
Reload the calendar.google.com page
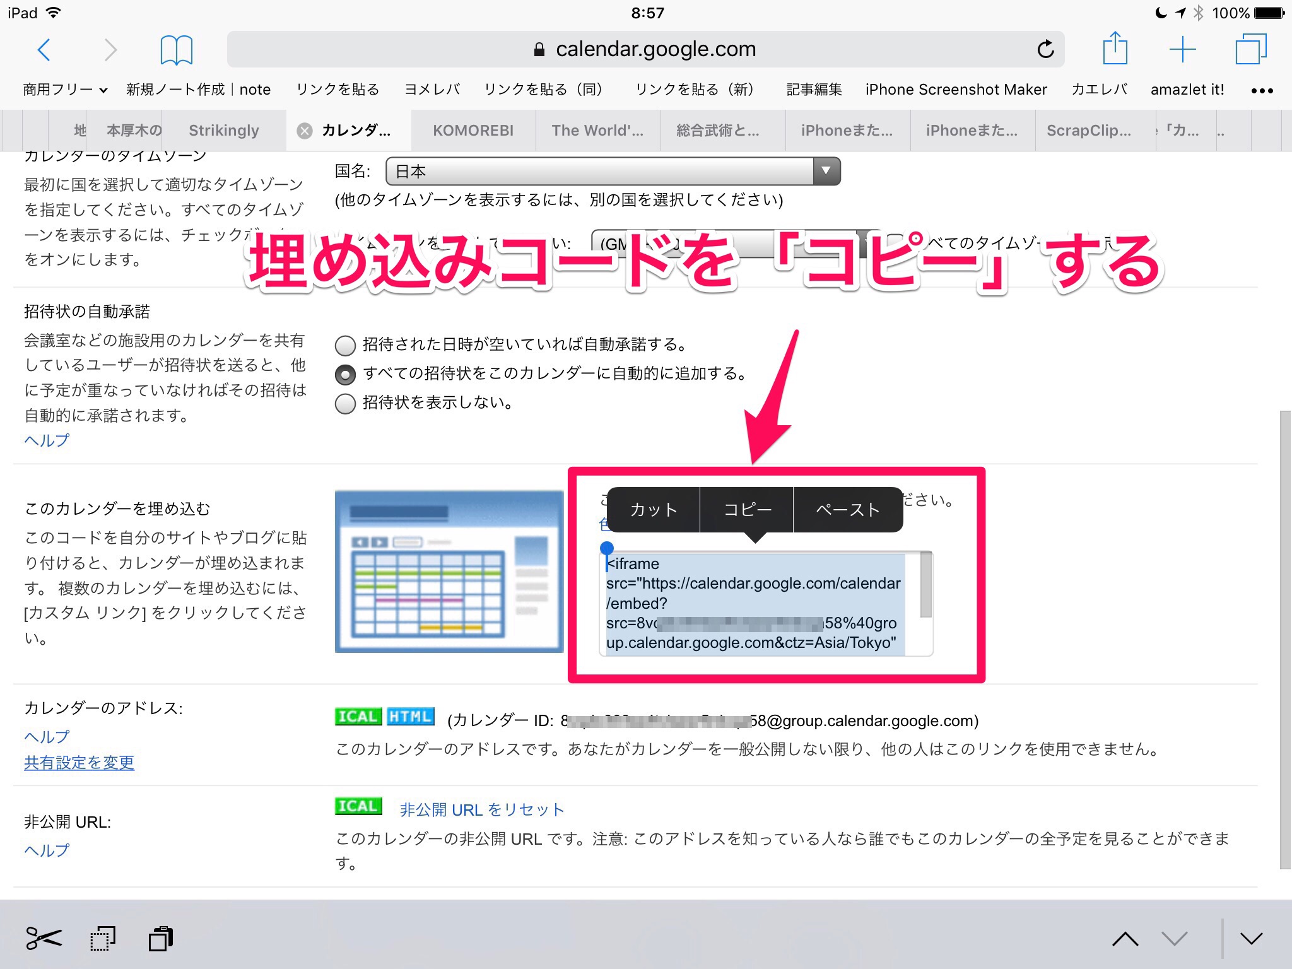[1045, 49]
